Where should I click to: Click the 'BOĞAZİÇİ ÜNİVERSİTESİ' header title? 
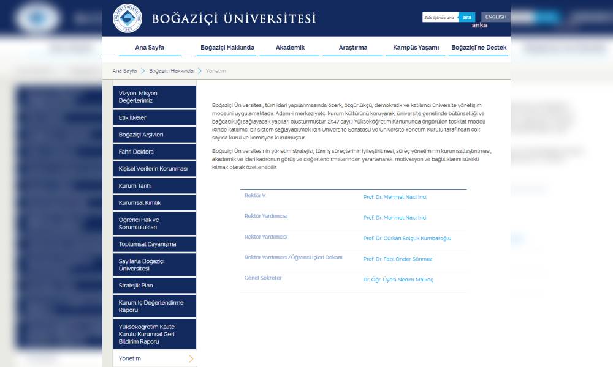click(234, 18)
